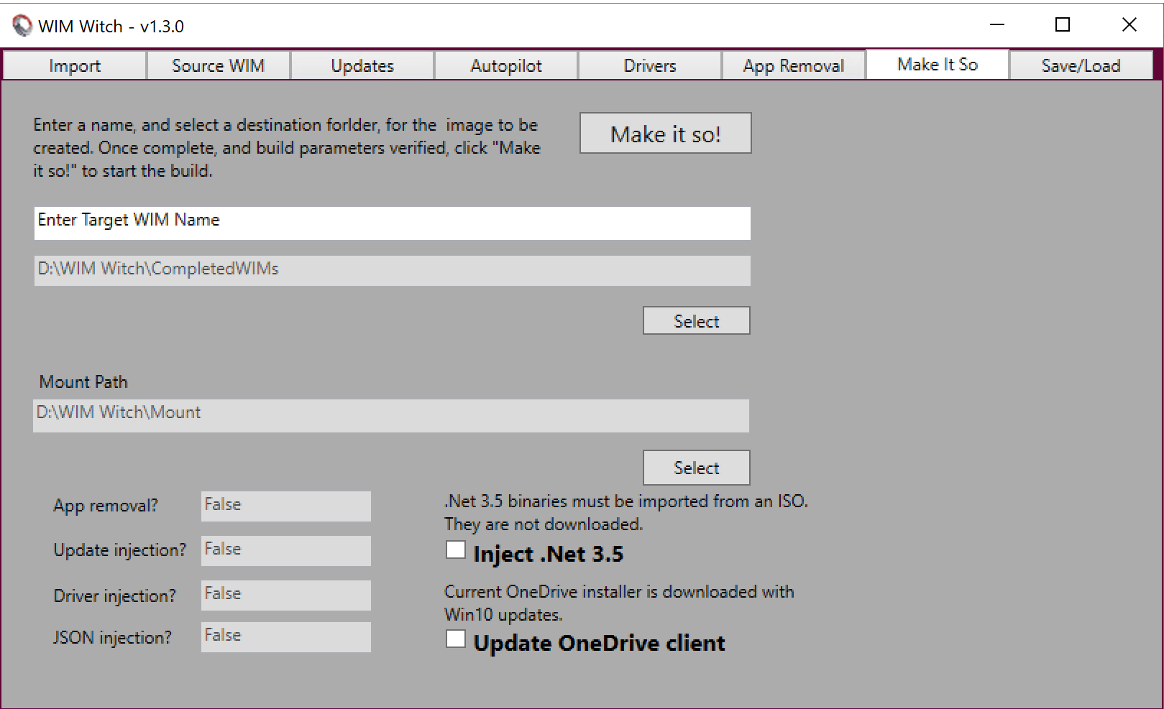
Task: Click the App removal False value box
Action: 286,506
